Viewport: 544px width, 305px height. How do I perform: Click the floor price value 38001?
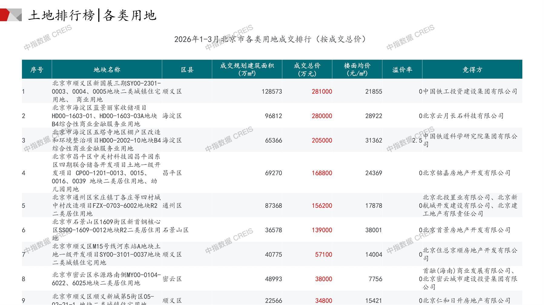(374, 230)
